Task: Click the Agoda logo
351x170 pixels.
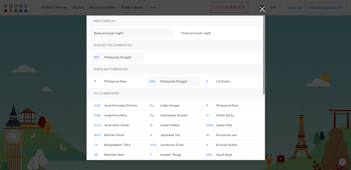Action: coord(16,8)
